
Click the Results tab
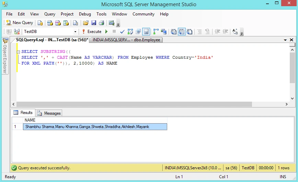point(23,113)
